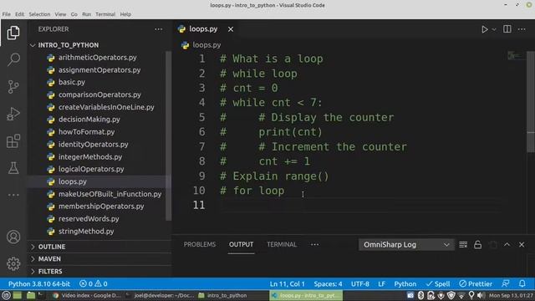Viewport: 535px width, 301px height.
Task: Open the Edit menu
Action: pyautogui.click(x=19, y=14)
